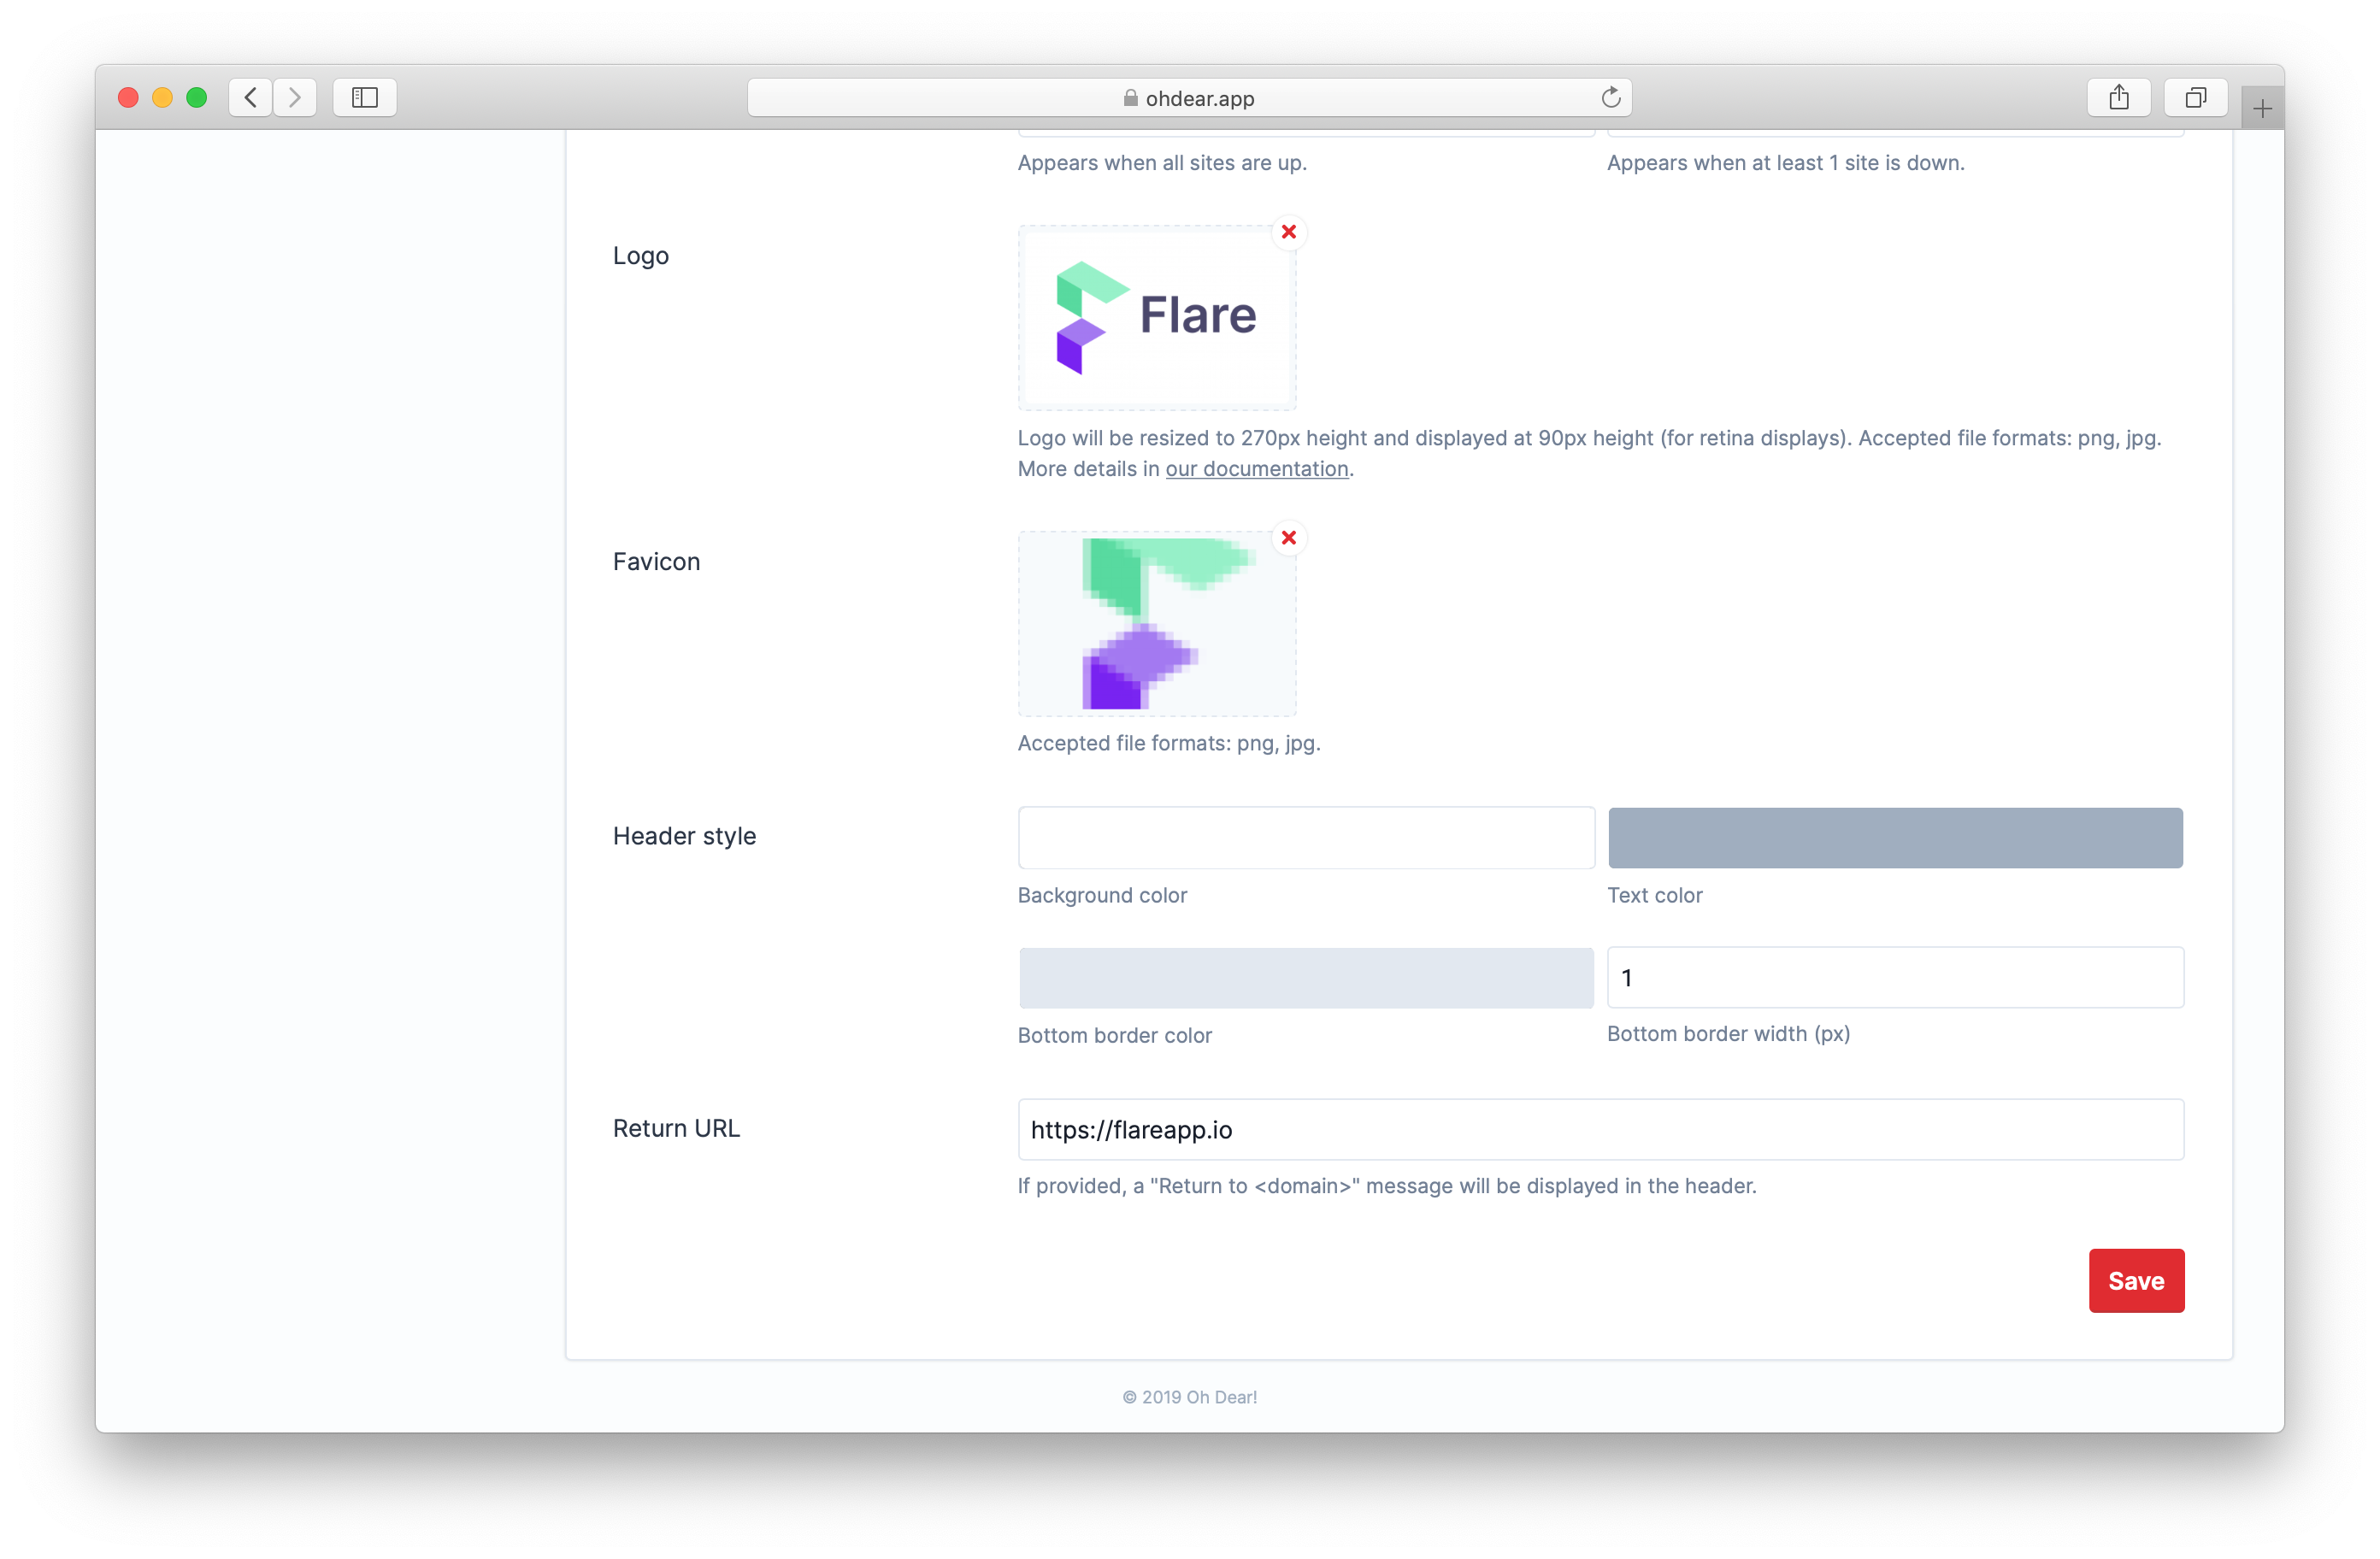The height and width of the screenshot is (1559, 2380).
Task: Pick the header Background color swatch
Action: 1306,838
